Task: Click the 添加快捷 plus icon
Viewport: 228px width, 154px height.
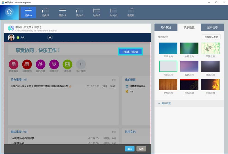Action: point(81,64)
